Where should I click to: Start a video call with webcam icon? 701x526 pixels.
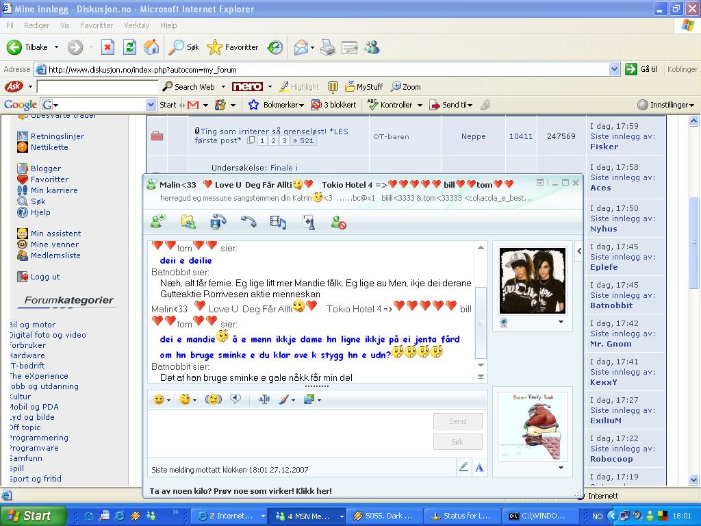(x=218, y=221)
